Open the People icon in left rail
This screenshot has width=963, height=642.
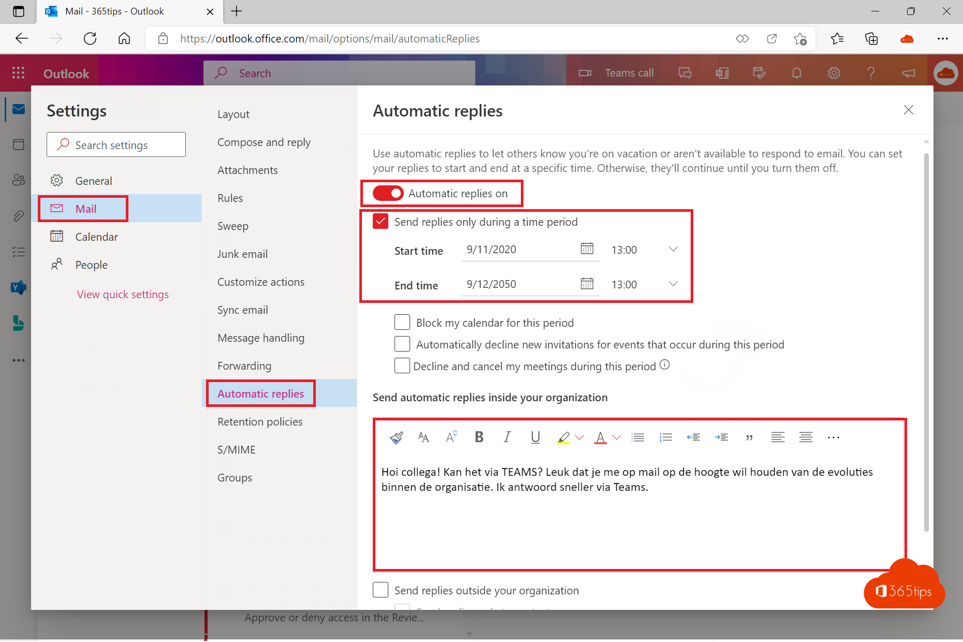coord(19,180)
